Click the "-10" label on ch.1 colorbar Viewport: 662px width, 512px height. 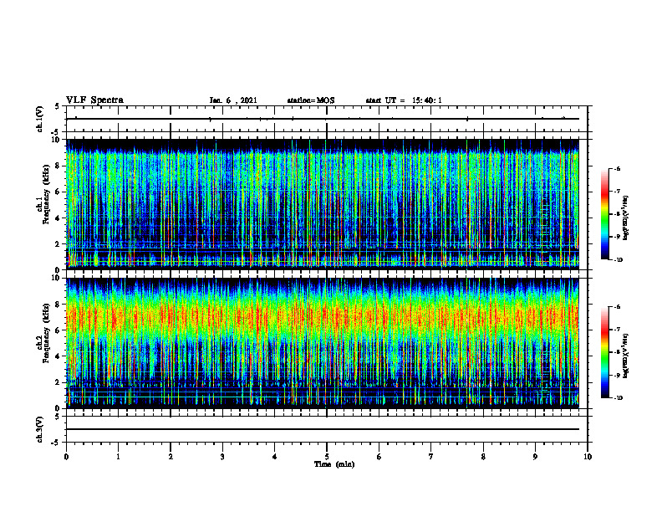(619, 260)
